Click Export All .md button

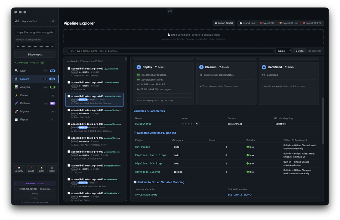[289, 23]
